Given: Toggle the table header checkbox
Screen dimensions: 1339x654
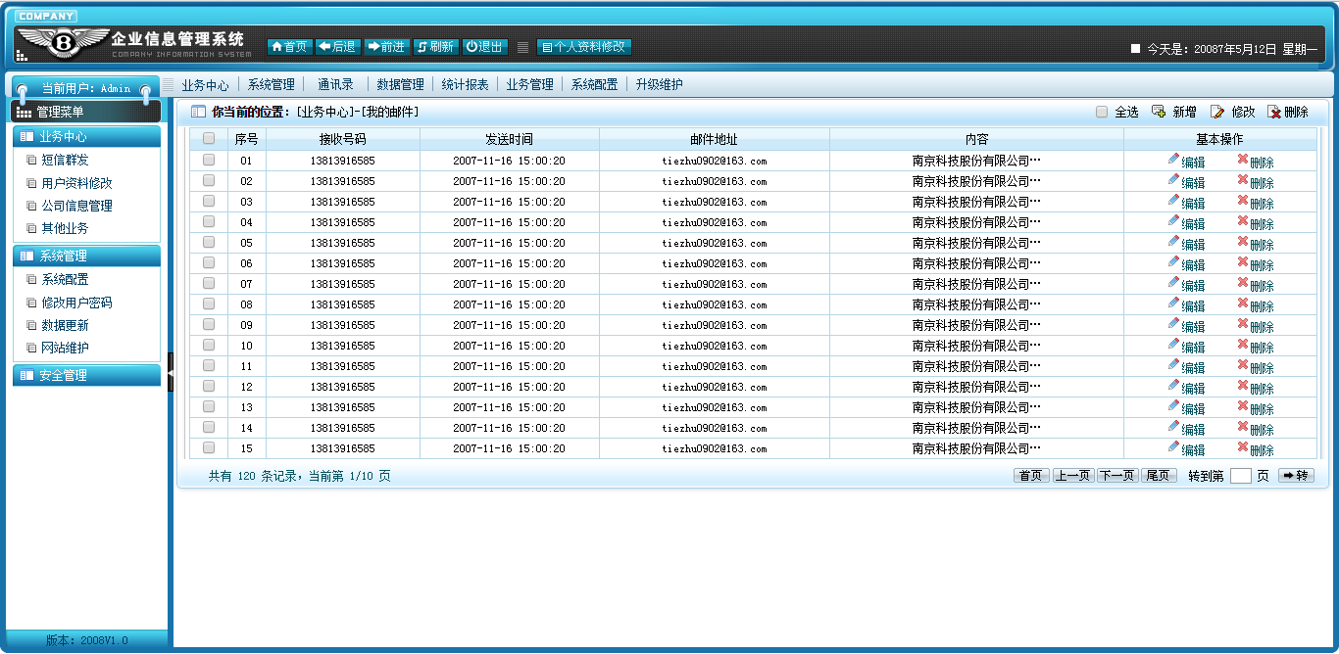Looking at the screenshot, I should click(209, 138).
